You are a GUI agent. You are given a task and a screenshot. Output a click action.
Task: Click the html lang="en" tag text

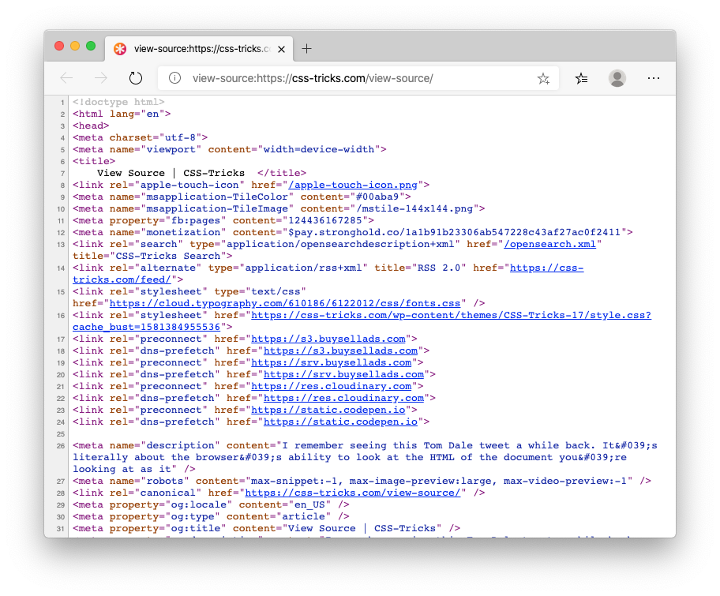point(122,114)
